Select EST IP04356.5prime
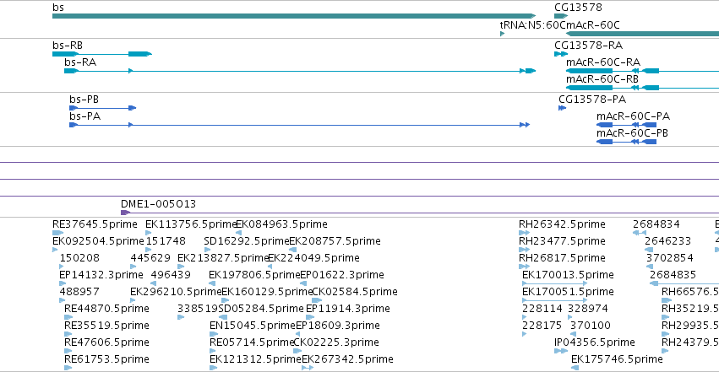 (x=595, y=342)
